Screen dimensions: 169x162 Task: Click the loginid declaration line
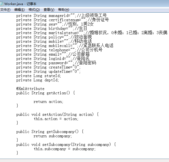pyautogui.click(x=53, y=59)
